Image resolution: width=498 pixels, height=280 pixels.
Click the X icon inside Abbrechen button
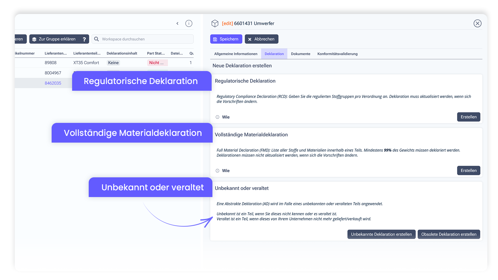click(x=250, y=39)
